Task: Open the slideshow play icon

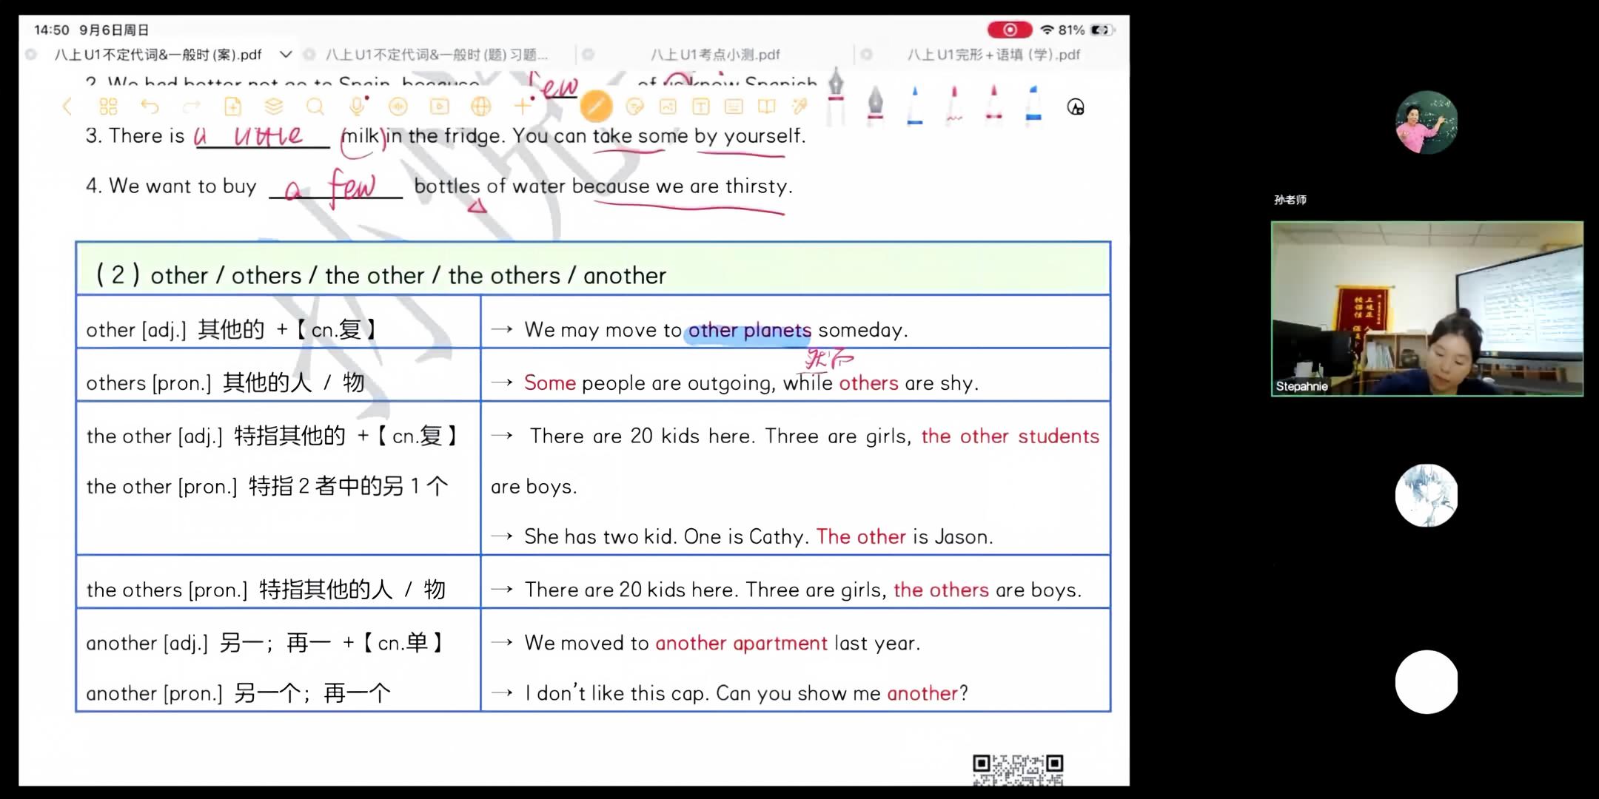Action: pos(440,107)
